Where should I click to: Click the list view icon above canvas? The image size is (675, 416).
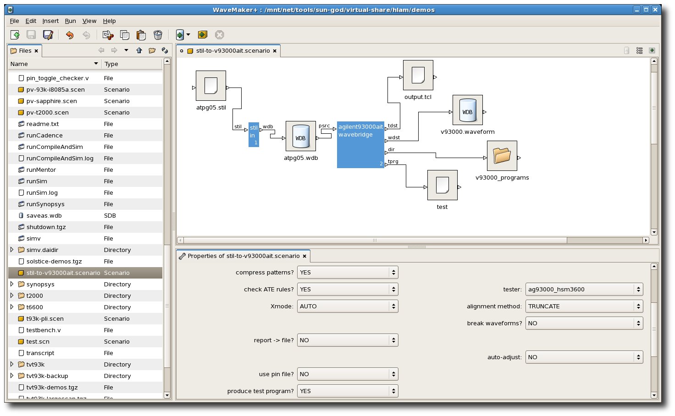click(x=639, y=50)
